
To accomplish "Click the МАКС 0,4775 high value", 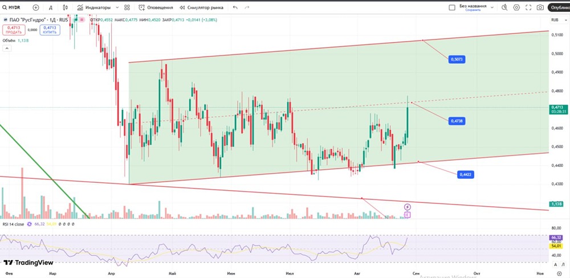I will click(x=126, y=20).
